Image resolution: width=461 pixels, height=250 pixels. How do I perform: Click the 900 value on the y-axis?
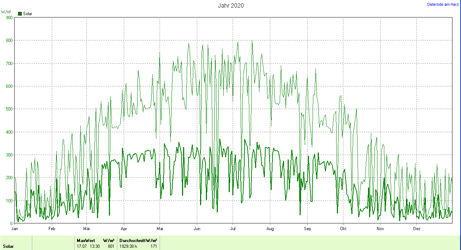(x=9, y=17)
